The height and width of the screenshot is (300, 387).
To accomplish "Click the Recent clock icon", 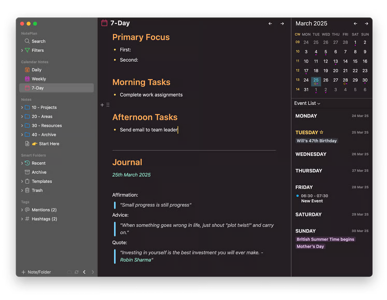I will 27,163.
